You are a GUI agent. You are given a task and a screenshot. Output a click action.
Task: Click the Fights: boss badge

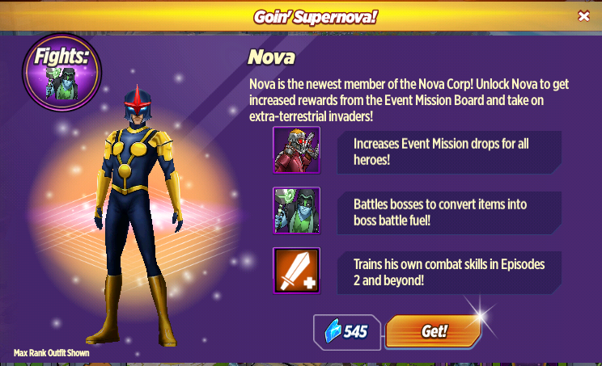click(61, 73)
